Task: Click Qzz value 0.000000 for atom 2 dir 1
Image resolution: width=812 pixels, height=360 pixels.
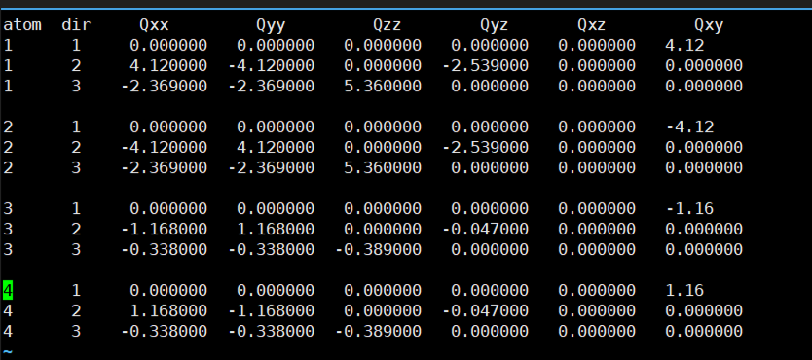Action: tap(383, 126)
